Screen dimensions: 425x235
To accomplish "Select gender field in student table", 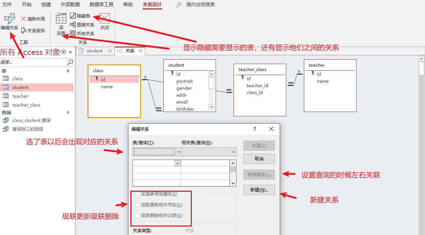I will (184, 88).
